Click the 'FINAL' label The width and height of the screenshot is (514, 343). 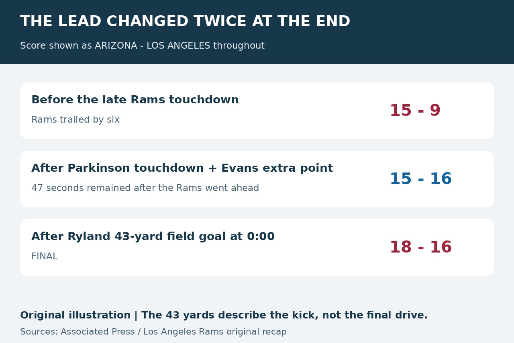(x=45, y=257)
